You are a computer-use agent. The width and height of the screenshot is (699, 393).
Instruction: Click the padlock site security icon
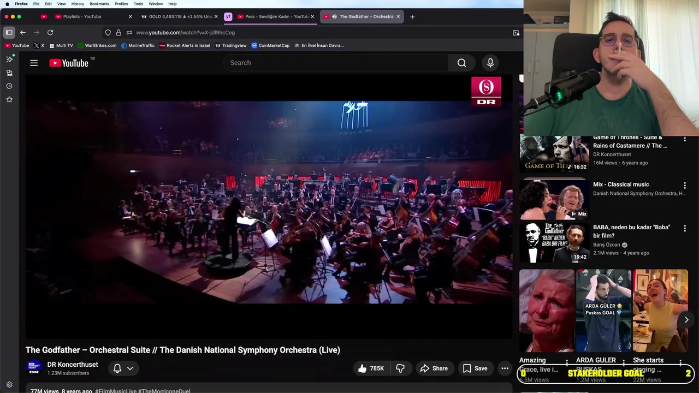pos(119,33)
